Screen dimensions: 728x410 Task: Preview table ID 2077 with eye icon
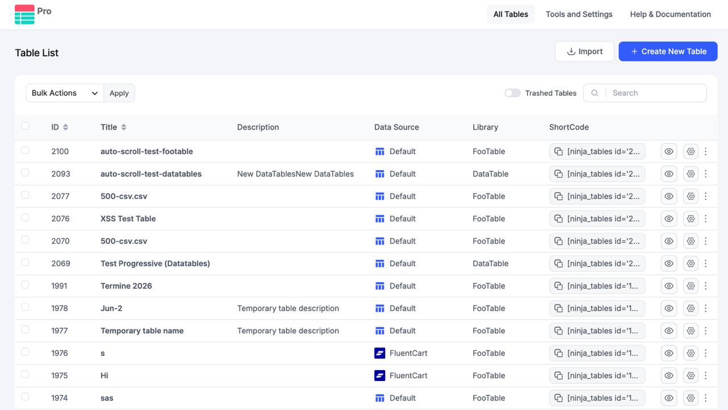click(x=669, y=196)
